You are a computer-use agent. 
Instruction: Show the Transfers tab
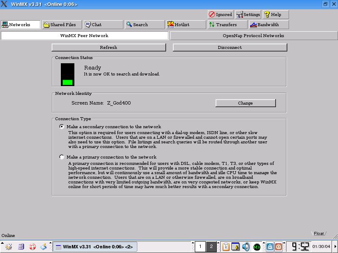coord(227,24)
